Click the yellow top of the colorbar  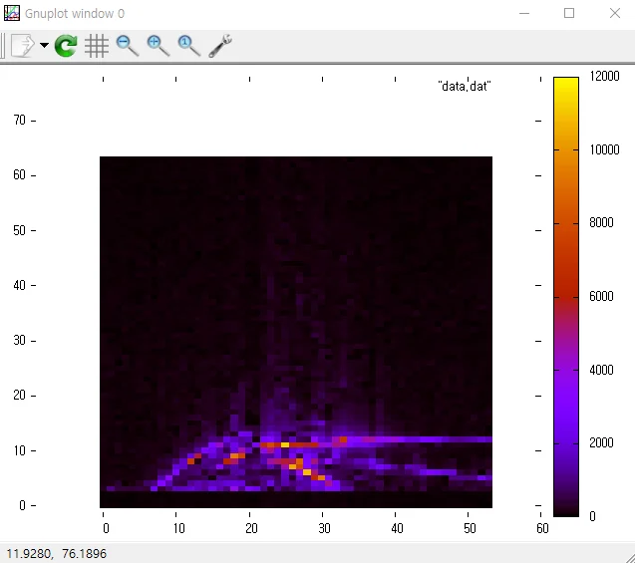click(566, 85)
